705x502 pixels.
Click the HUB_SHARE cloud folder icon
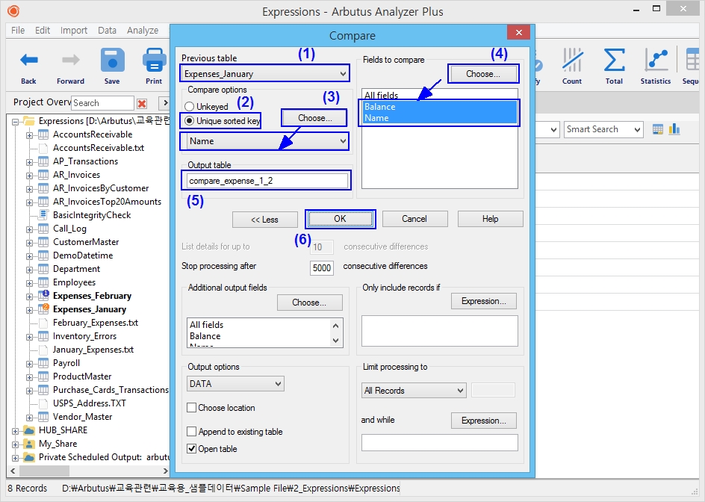[29, 430]
